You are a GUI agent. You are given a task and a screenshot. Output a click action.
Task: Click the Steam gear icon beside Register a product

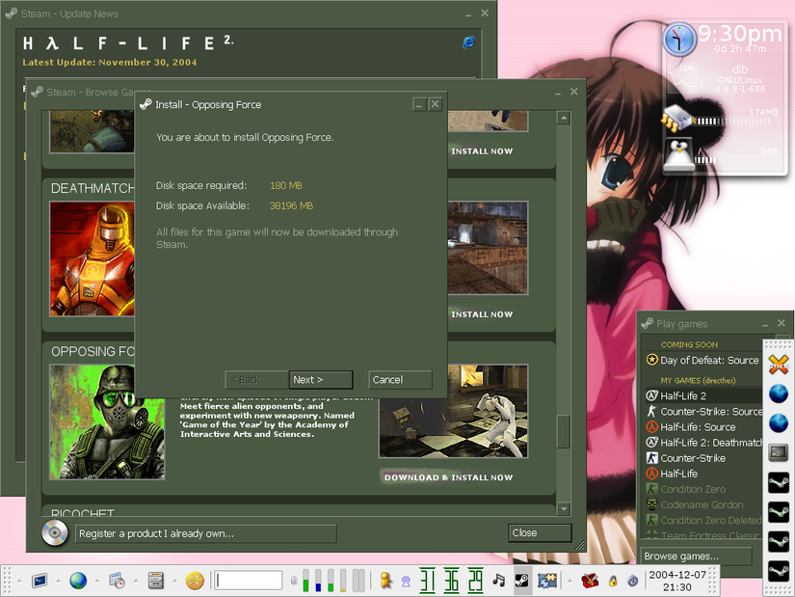tap(55, 532)
